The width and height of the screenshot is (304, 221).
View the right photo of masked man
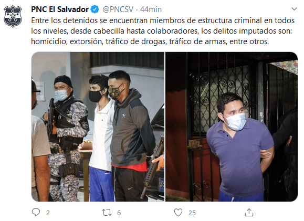[x=232, y=127]
